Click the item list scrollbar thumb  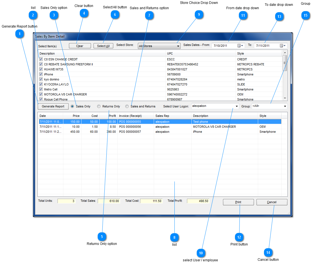285,63
